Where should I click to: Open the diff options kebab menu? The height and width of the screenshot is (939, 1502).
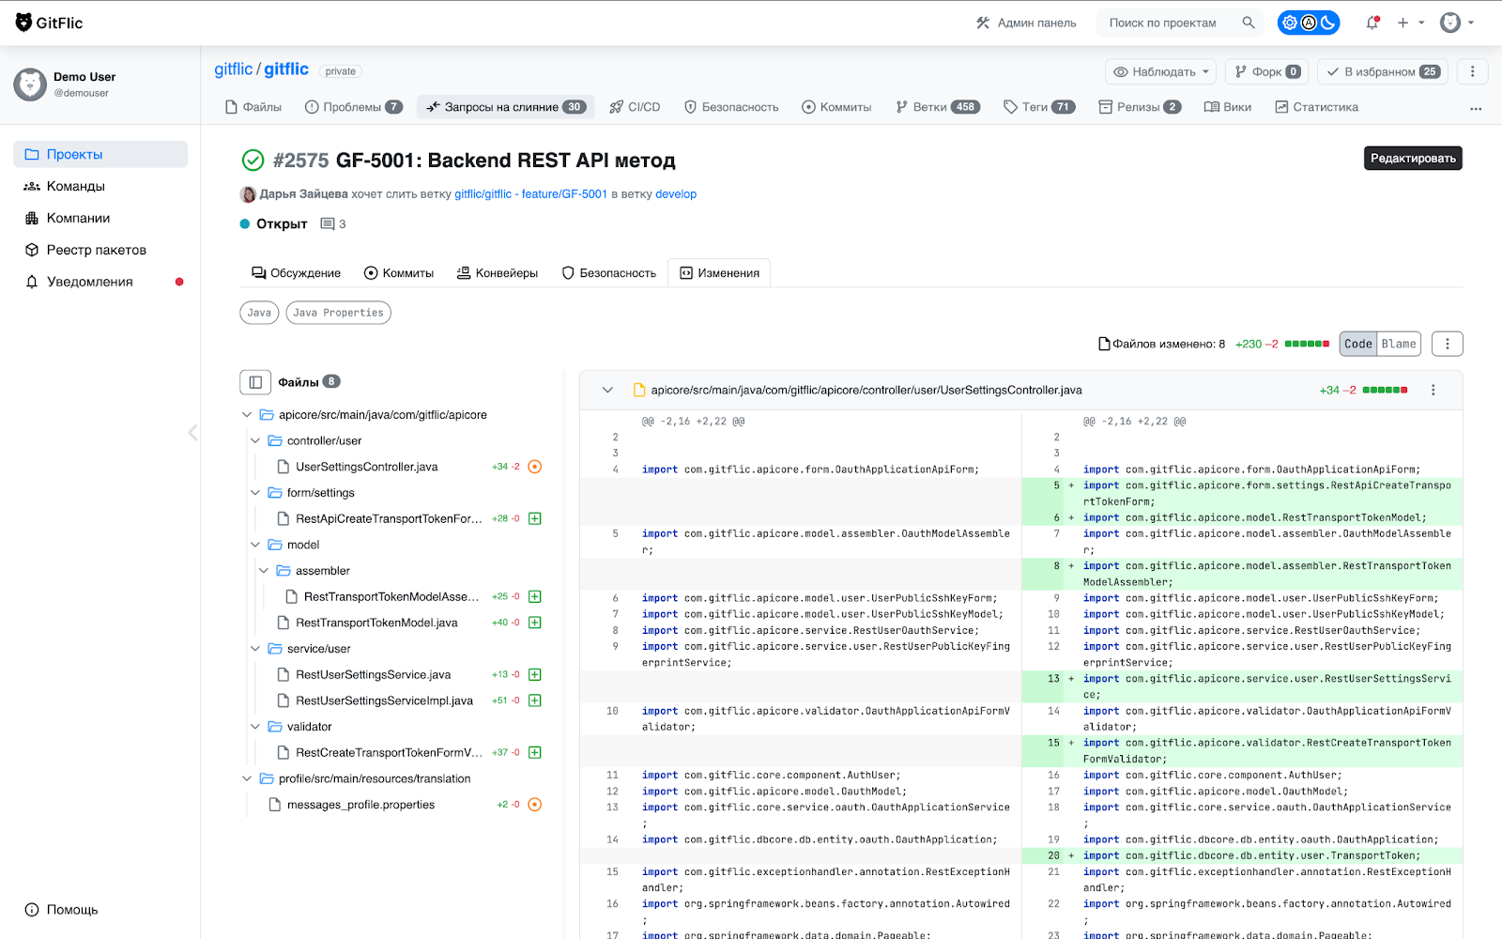[x=1447, y=344]
